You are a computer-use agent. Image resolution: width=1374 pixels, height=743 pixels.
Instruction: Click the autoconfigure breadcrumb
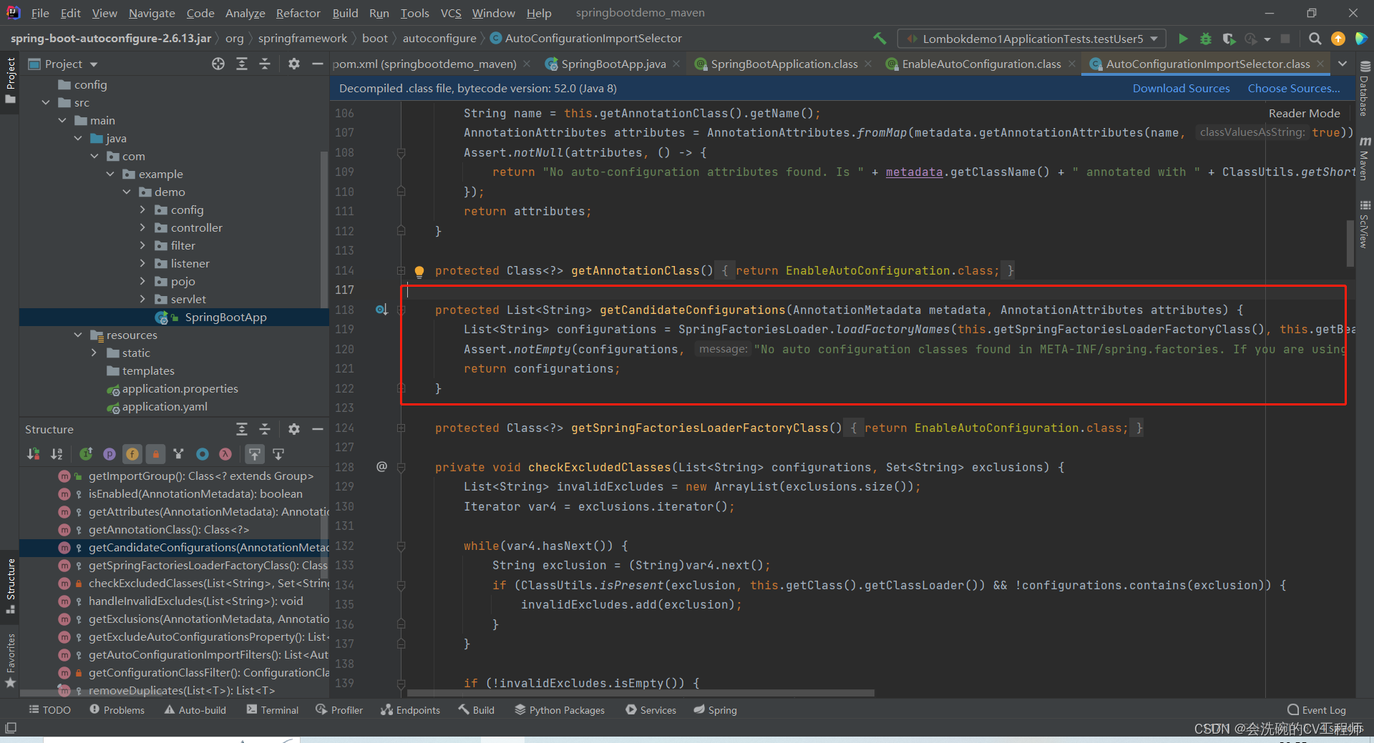[x=439, y=39]
